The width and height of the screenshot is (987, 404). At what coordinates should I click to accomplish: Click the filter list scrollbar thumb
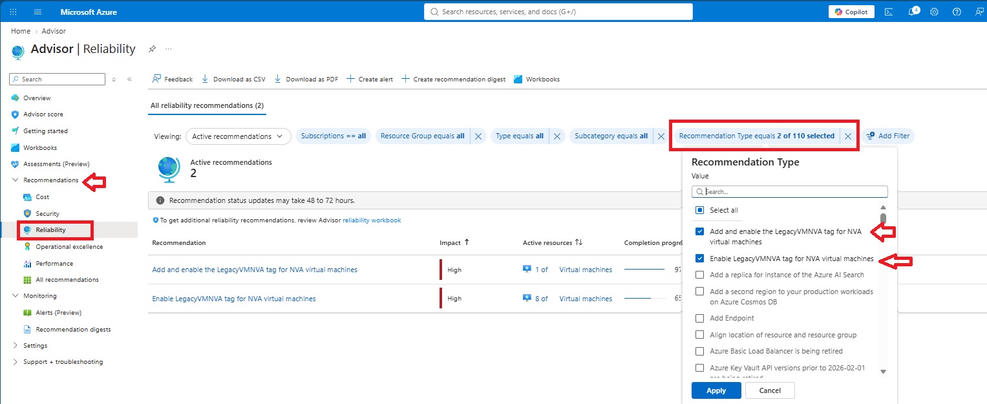(x=883, y=219)
